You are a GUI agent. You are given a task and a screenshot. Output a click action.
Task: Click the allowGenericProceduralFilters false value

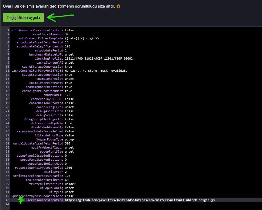(69, 30)
